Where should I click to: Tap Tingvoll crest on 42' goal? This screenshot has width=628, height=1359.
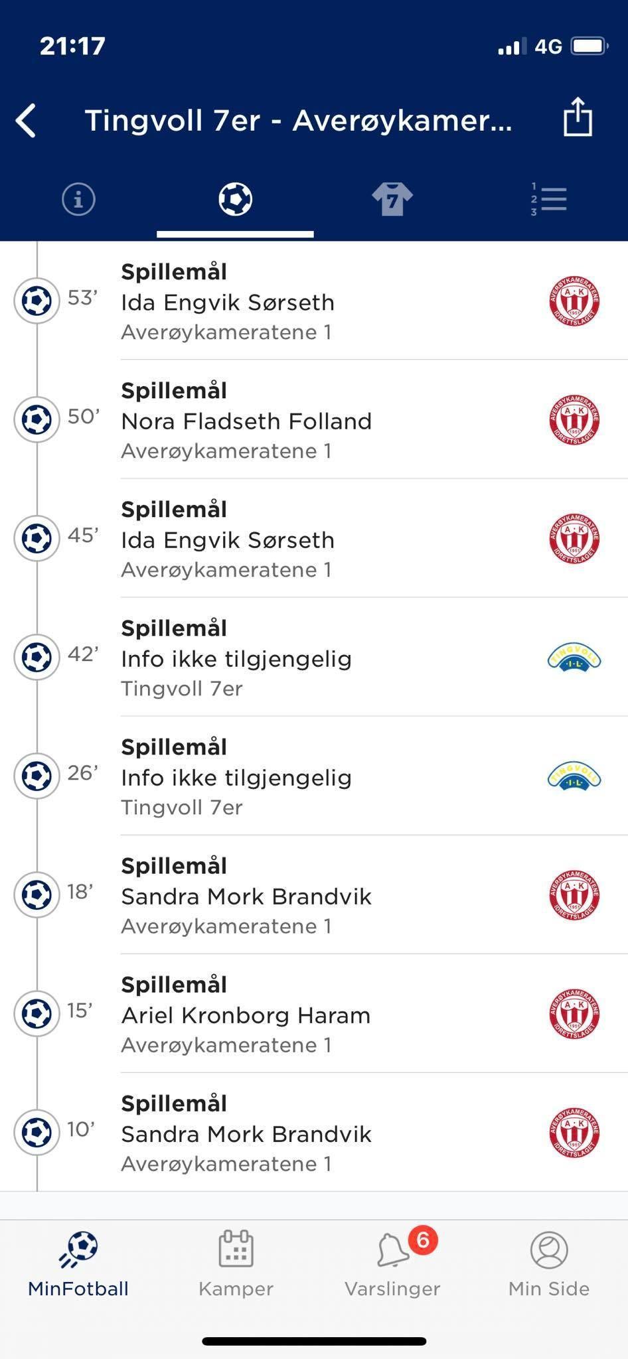tap(574, 658)
